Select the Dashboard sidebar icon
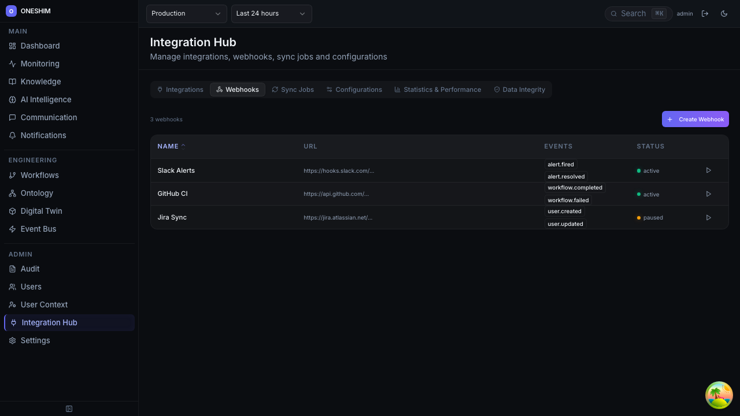The image size is (740, 416). click(13, 46)
